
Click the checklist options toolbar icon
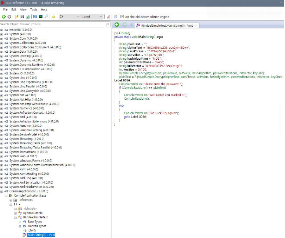(108, 17)
